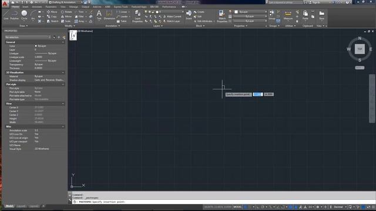Open the Express Tools ribbon tab
Viewport: 376px width, 211px height.
coord(121,6)
